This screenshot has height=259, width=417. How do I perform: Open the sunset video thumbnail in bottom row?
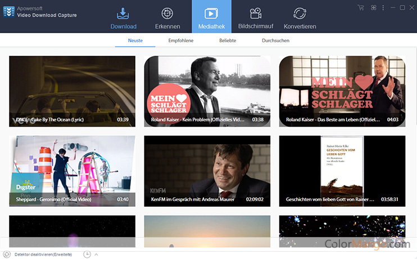(x=207, y=231)
